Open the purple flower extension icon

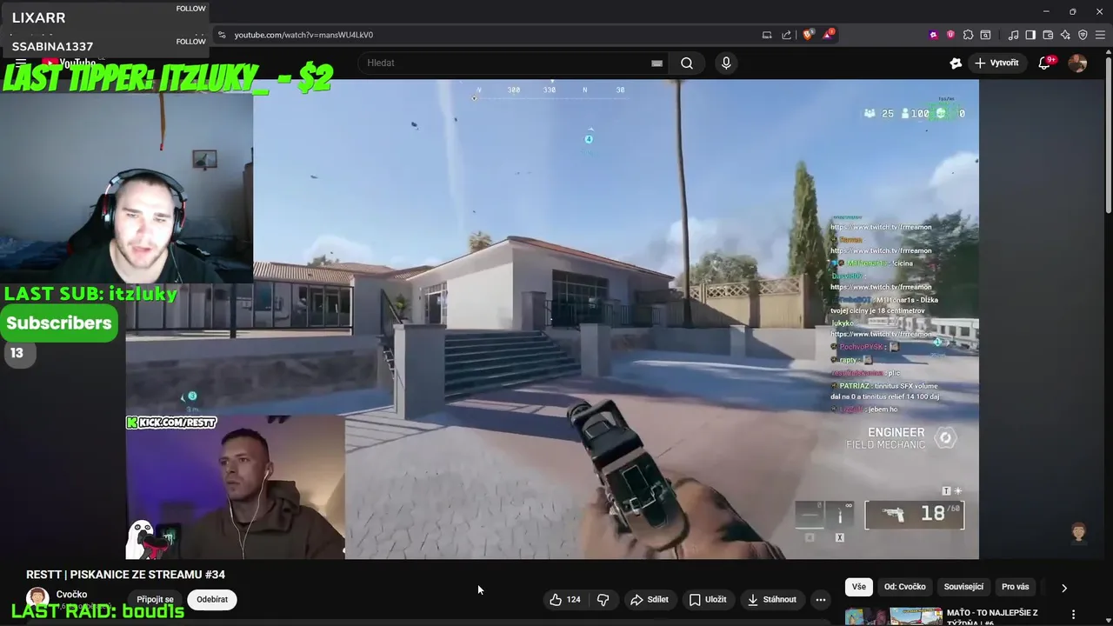tap(934, 35)
